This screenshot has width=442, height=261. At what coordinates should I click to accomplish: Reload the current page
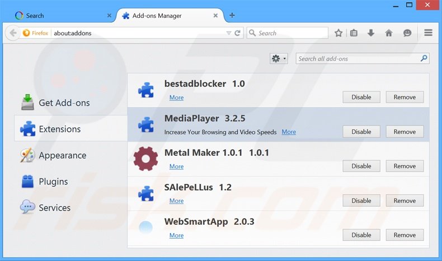pyautogui.click(x=238, y=33)
